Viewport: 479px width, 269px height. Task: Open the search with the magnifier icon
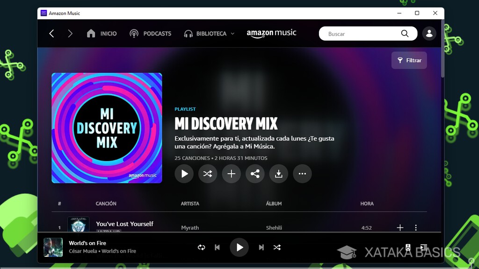tap(404, 34)
